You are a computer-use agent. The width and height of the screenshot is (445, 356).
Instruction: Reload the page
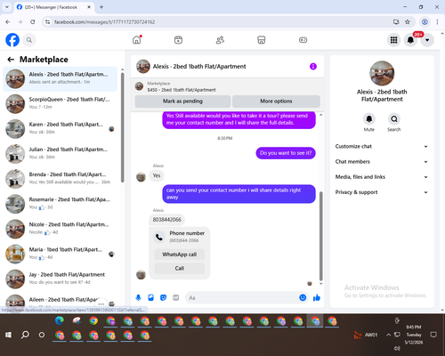[x=33, y=22]
